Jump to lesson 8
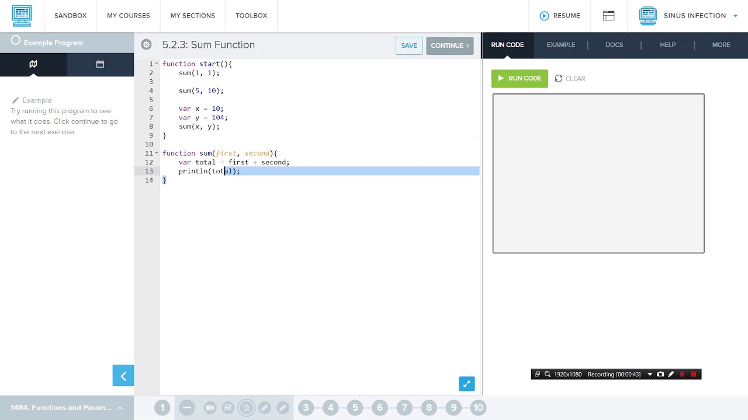Screen dimensions: 748x420 [x=429, y=408]
